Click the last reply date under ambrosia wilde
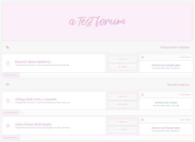Screen dimensions: 195x142 point(166,106)
